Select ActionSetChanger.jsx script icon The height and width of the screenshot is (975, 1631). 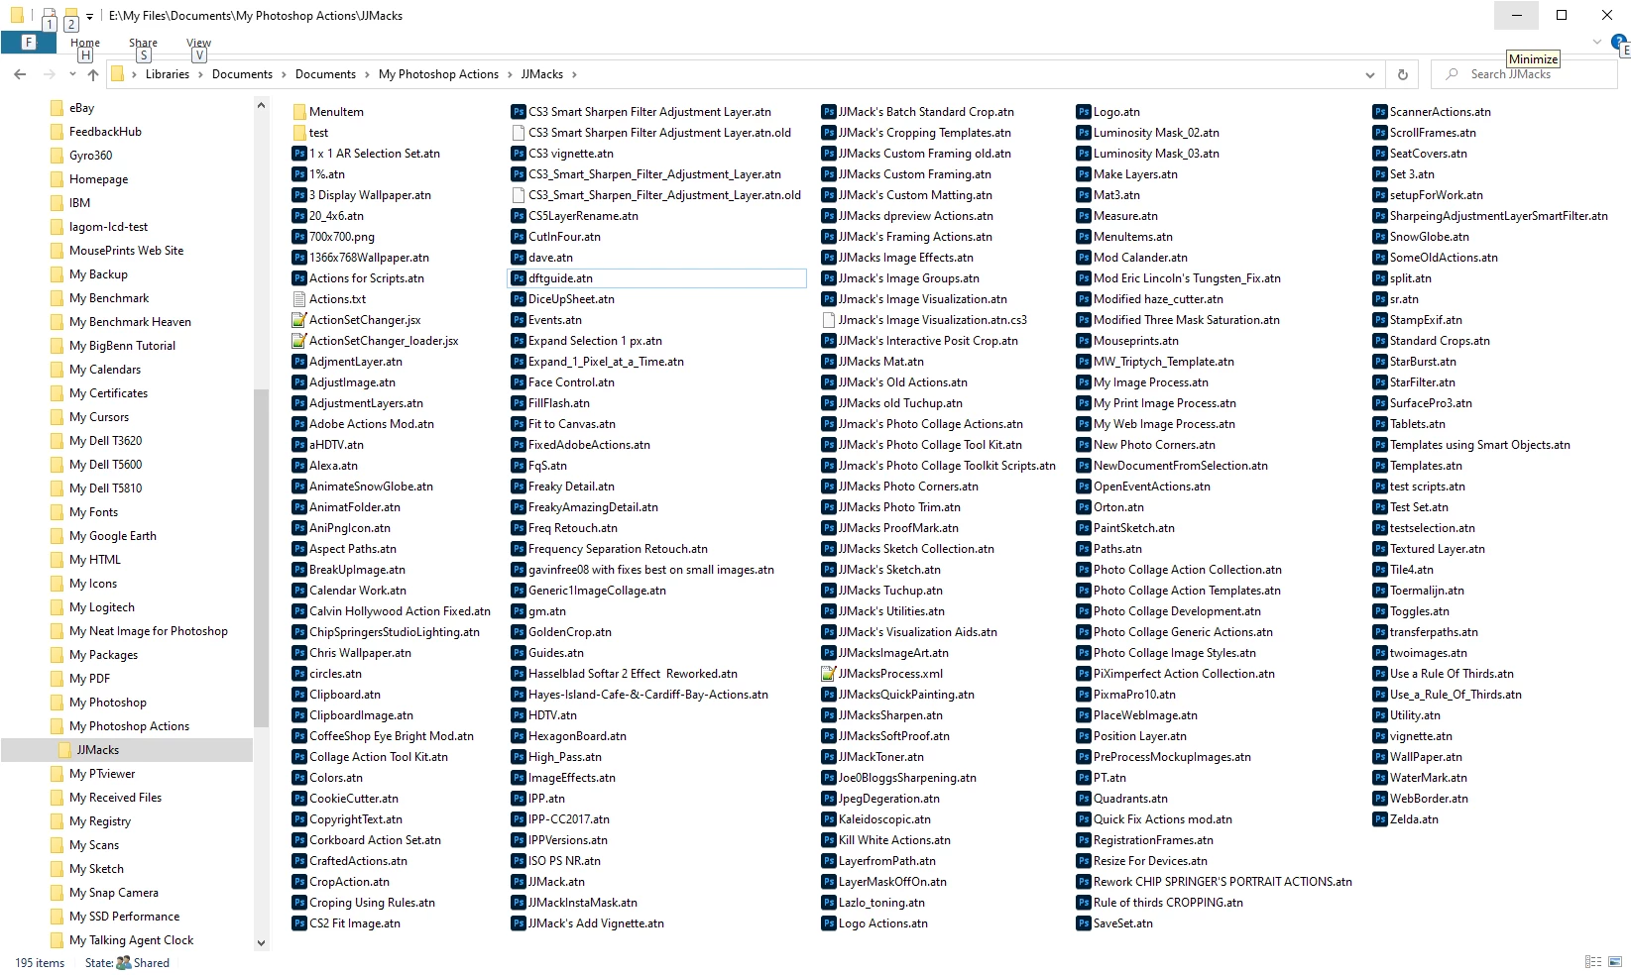coord(299,320)
